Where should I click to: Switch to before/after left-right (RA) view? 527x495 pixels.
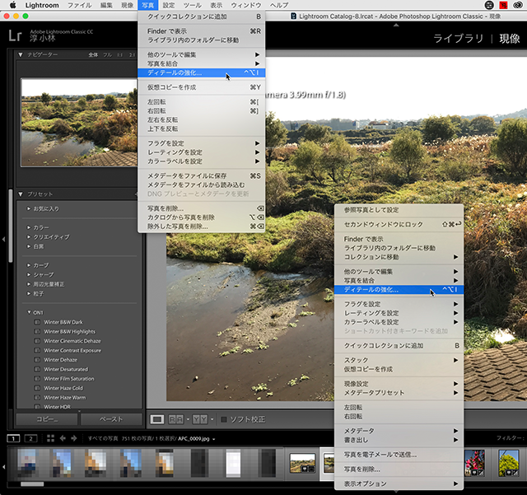coord(175,419)
